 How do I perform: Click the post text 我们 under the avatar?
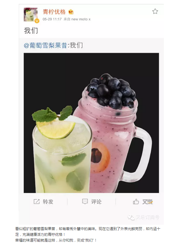coord(31,30)
